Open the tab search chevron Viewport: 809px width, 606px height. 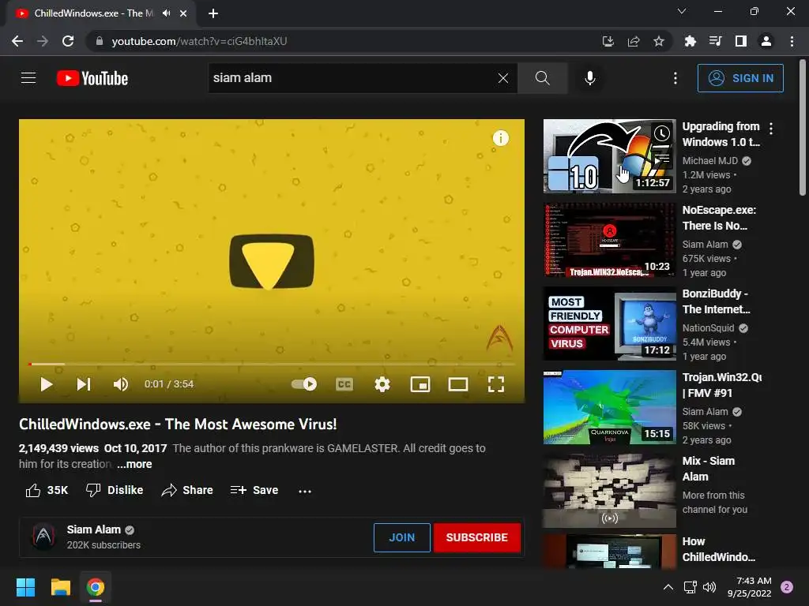pos(682,11)
